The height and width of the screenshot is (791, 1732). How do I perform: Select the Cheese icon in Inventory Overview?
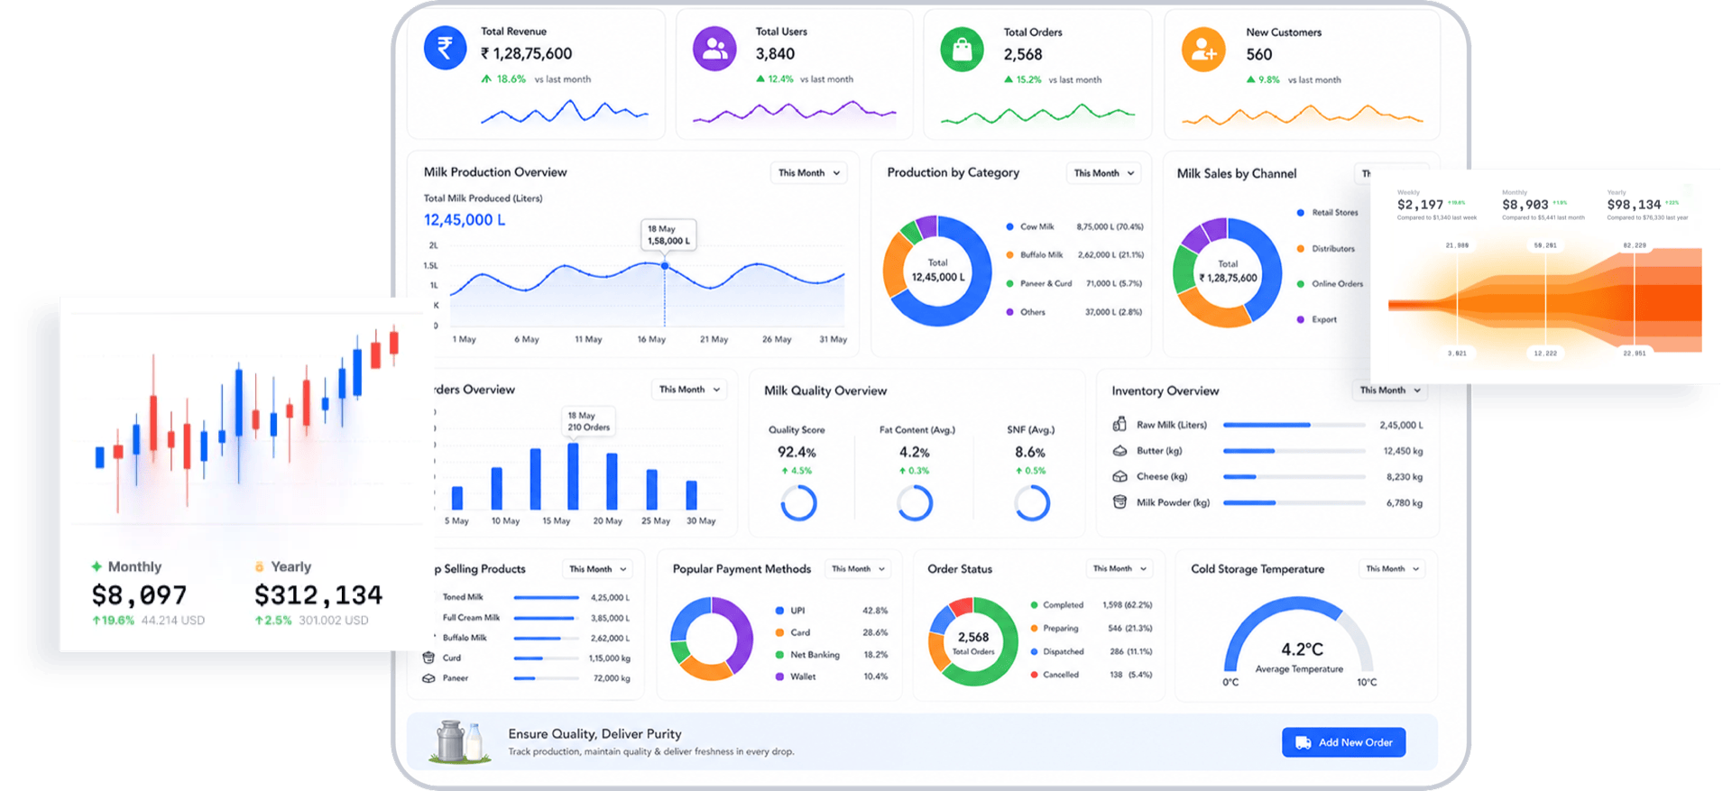click(1119, 476)
